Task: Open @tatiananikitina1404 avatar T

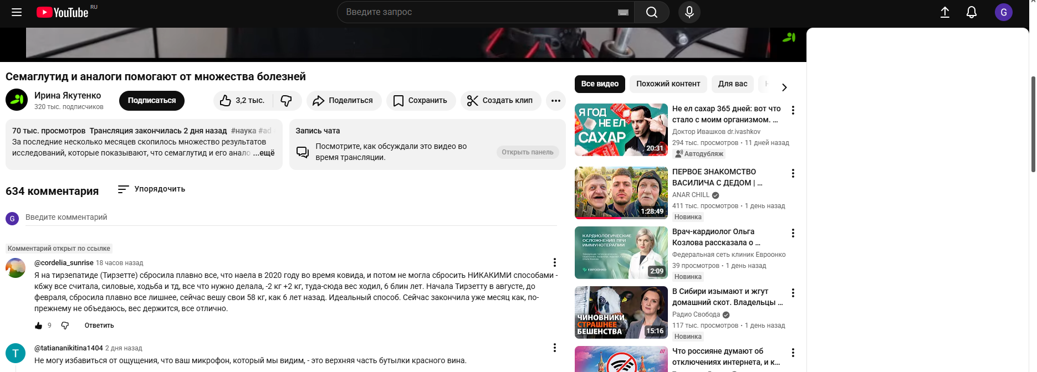Action: 16,353
